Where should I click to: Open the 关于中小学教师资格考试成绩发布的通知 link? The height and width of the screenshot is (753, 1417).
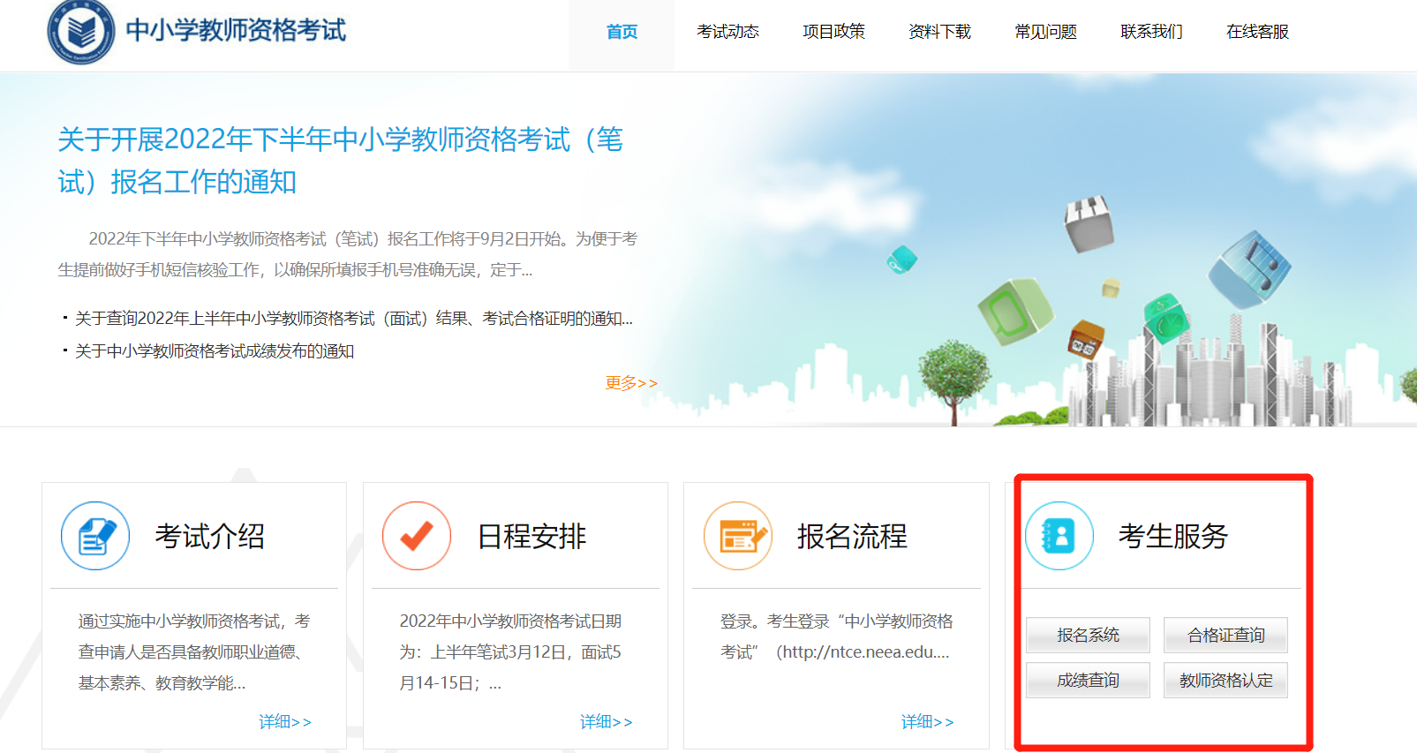point(215,351)
